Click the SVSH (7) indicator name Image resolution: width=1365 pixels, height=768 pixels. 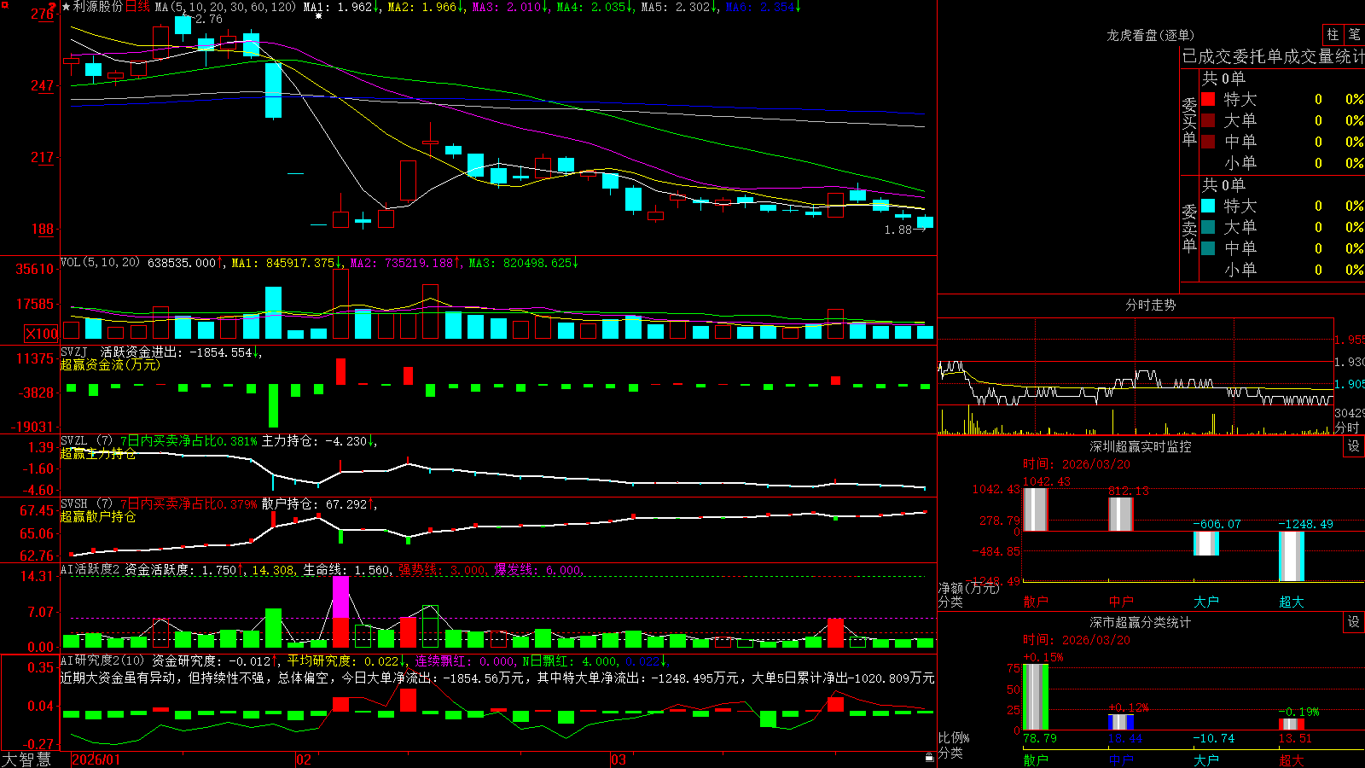click(x=86, y=504)
